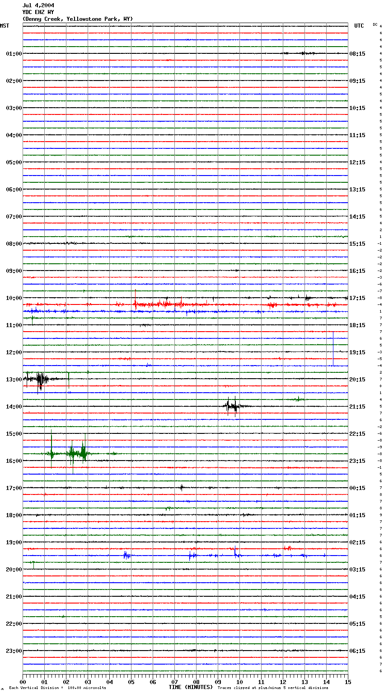The image size is (384, 694).
Task: Click the '(Denny Creek, Yellowstone Park, WY)' title
Action: 78,19
